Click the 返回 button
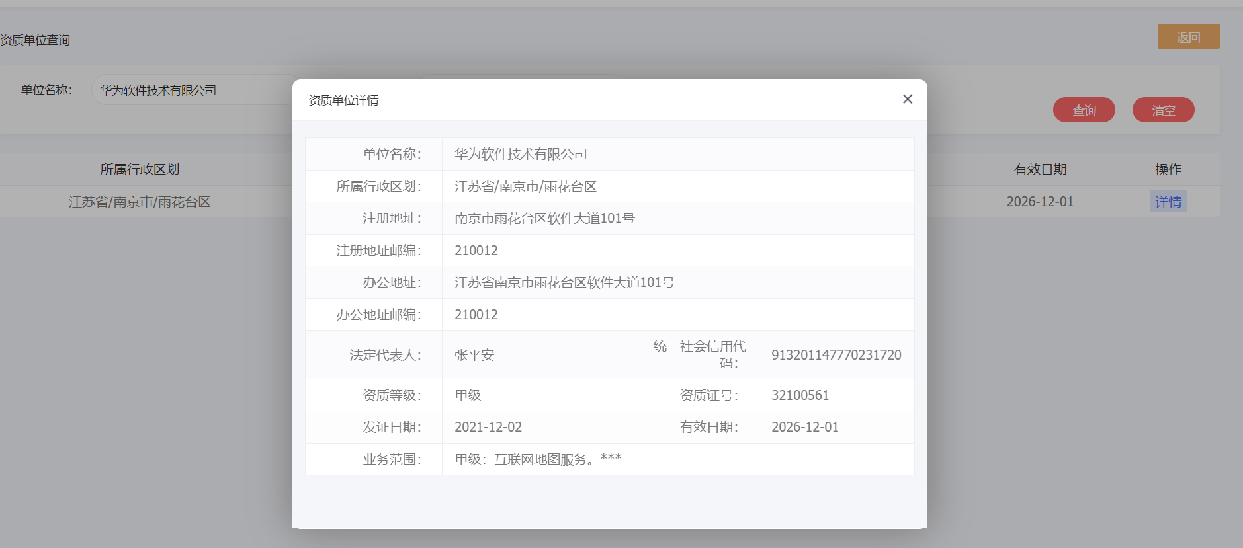This screenshot has height=548, width=1243. (x=1188, y=37)
